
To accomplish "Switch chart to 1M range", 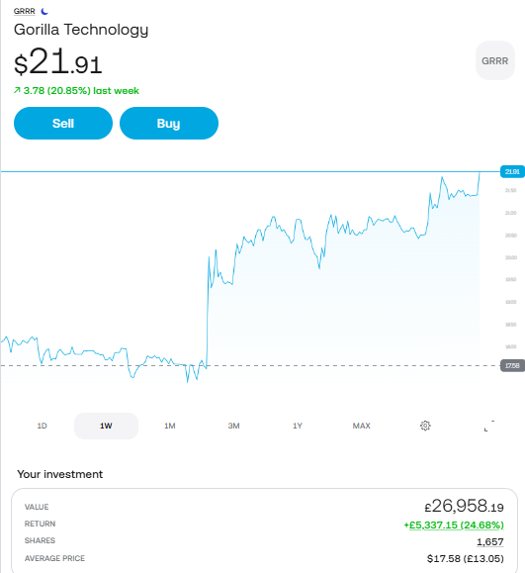I will (170, 426).
